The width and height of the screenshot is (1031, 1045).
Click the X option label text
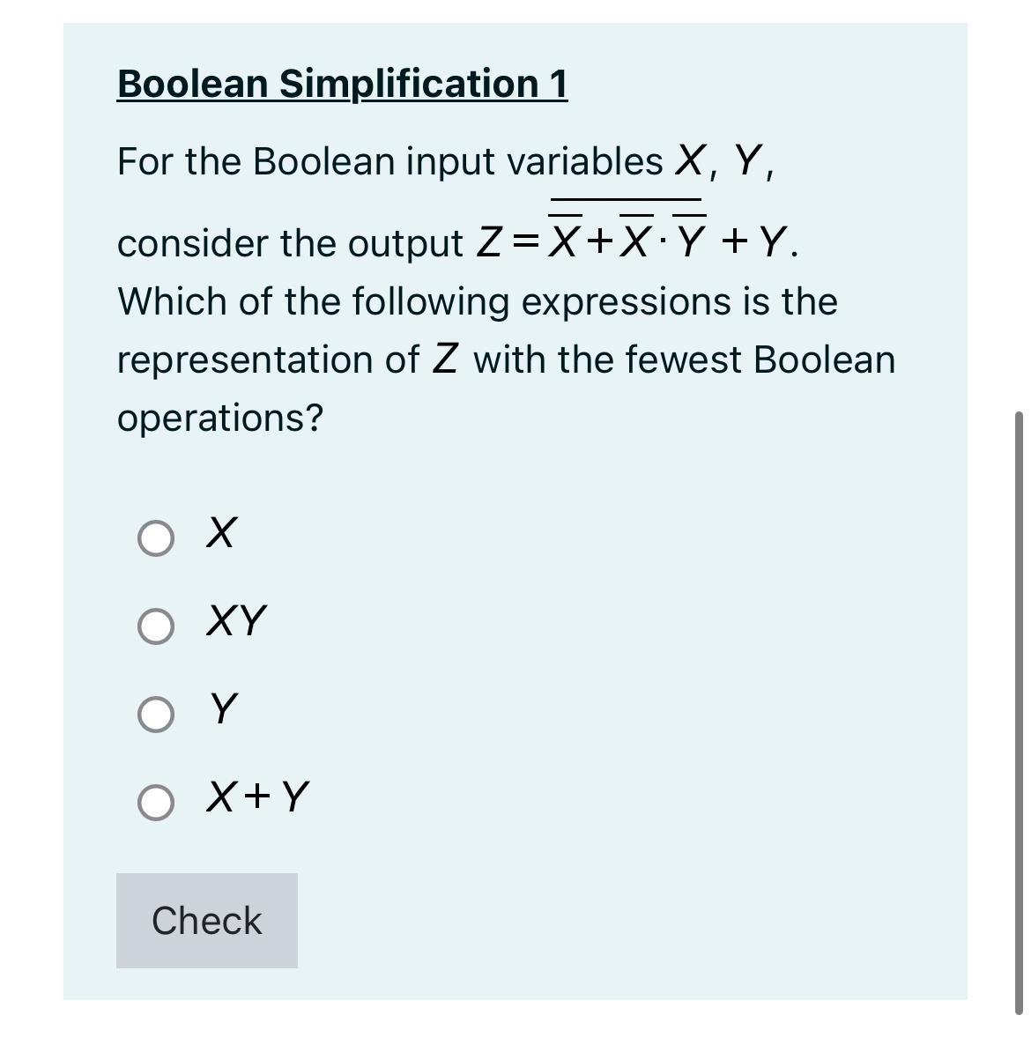(x=220, y=533)
